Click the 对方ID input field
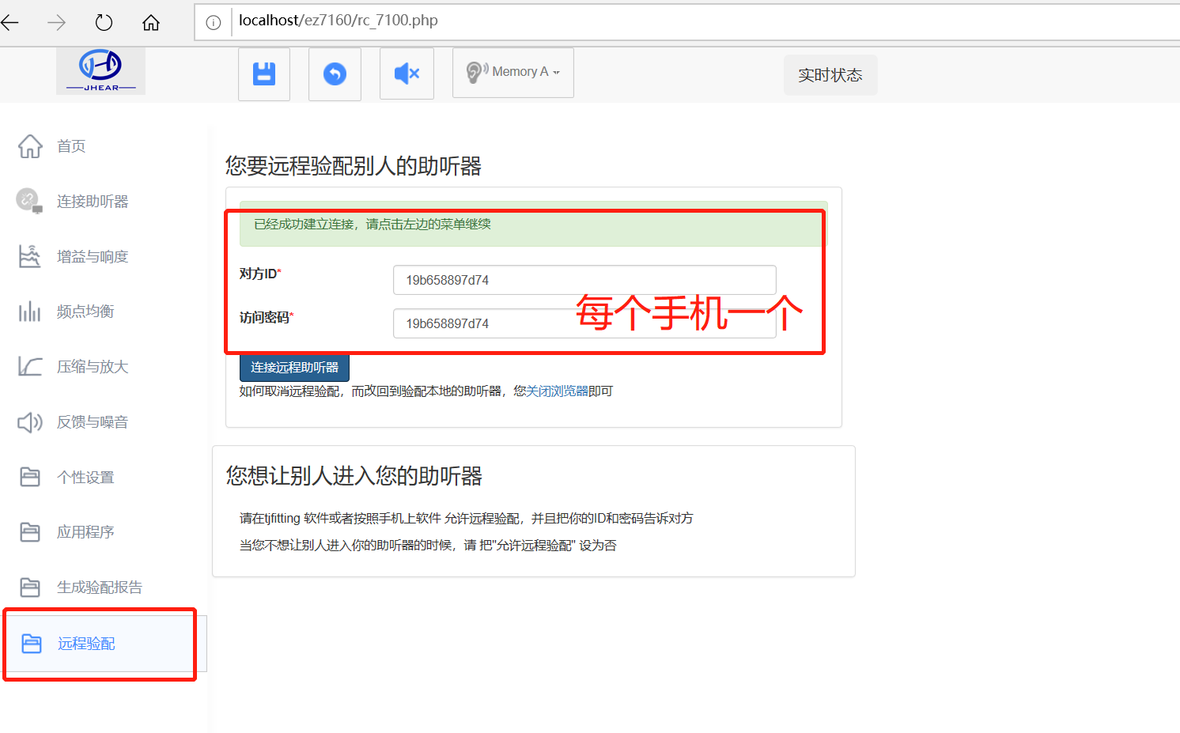1180x733 pixels. point(584,280)
